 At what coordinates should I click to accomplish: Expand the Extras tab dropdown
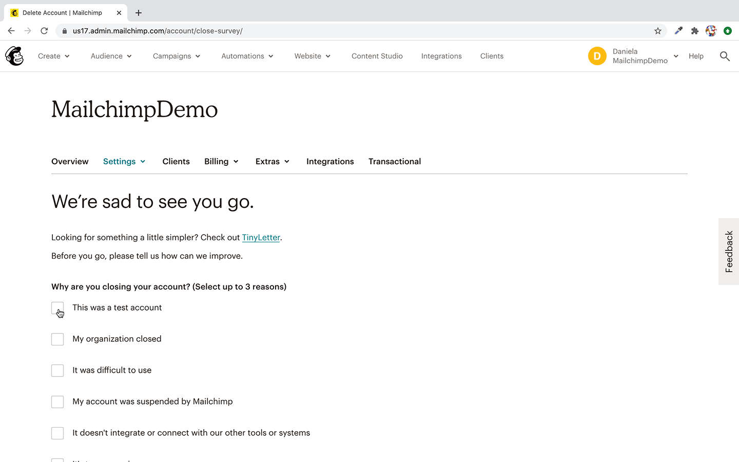coord(273,161)
